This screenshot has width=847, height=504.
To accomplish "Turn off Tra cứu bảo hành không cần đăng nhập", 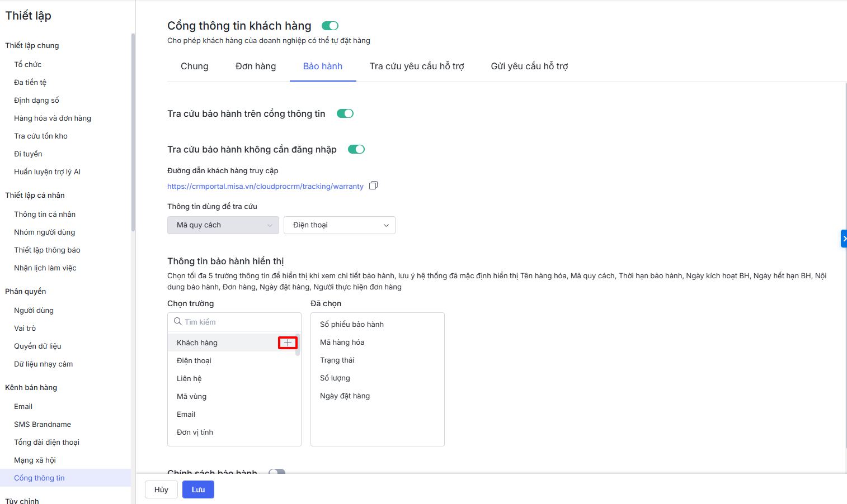I will pos(356,149).
